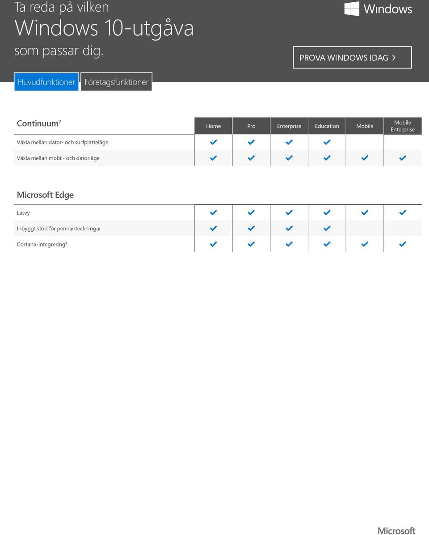The image size is (429, 535).
Task: Click the PROVA WINDOWS IDAG button
Action: click(352, 57)
